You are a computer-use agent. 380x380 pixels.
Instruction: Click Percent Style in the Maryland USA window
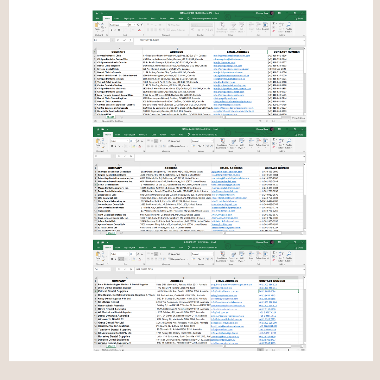(x=199, y=146)
